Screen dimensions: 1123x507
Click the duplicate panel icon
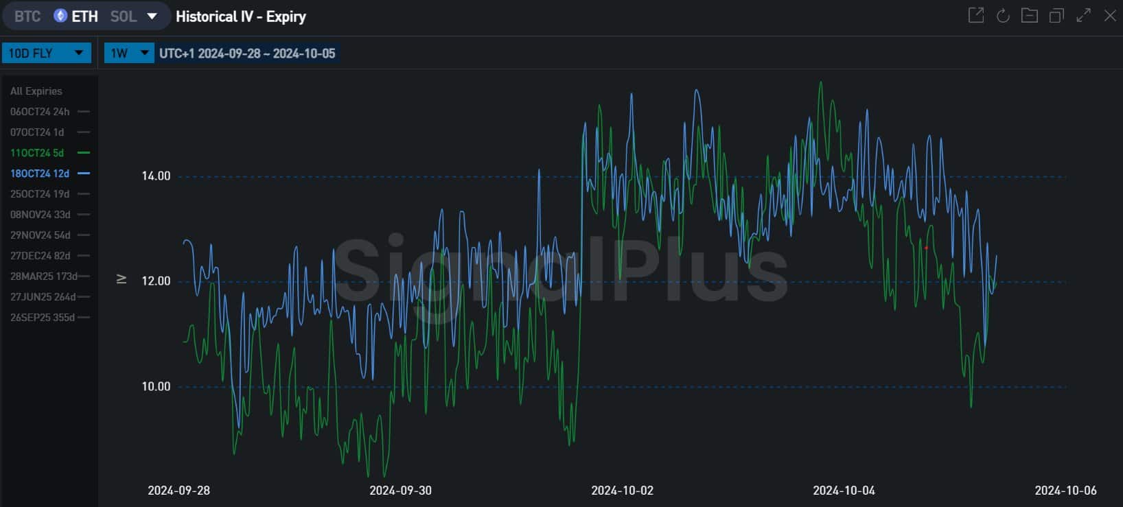pos(1056,16)
